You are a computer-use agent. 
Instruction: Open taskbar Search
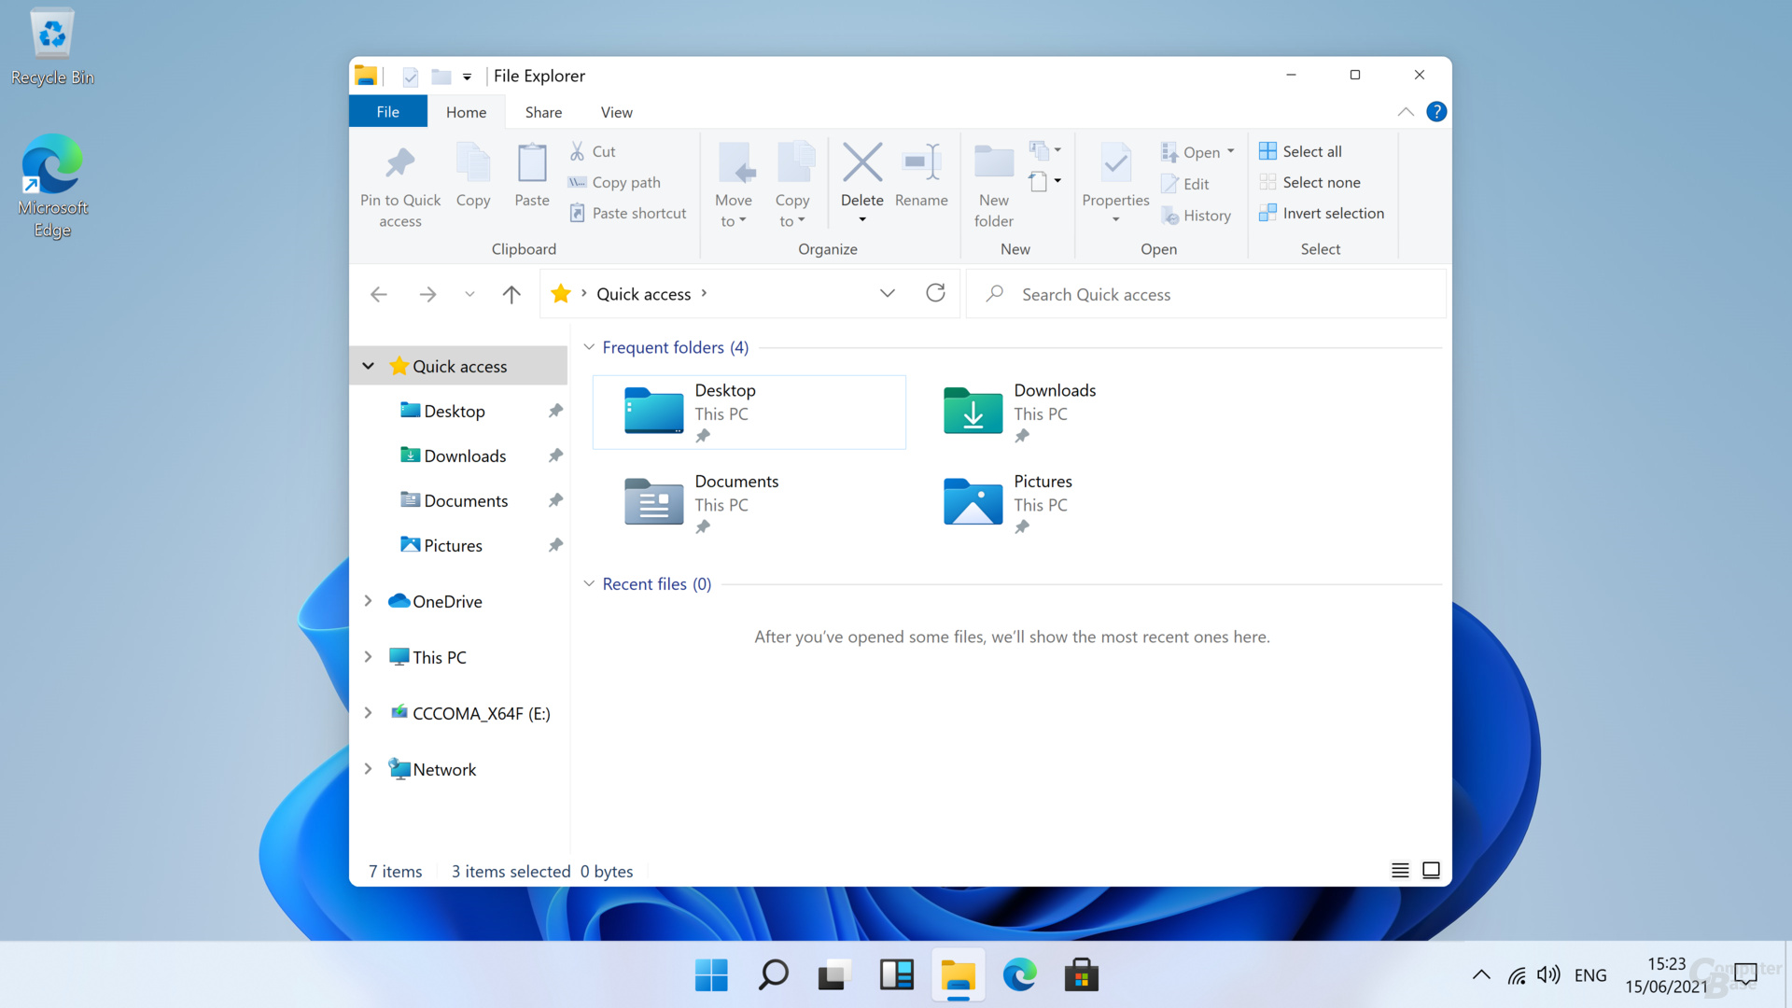tap(773, 975)
